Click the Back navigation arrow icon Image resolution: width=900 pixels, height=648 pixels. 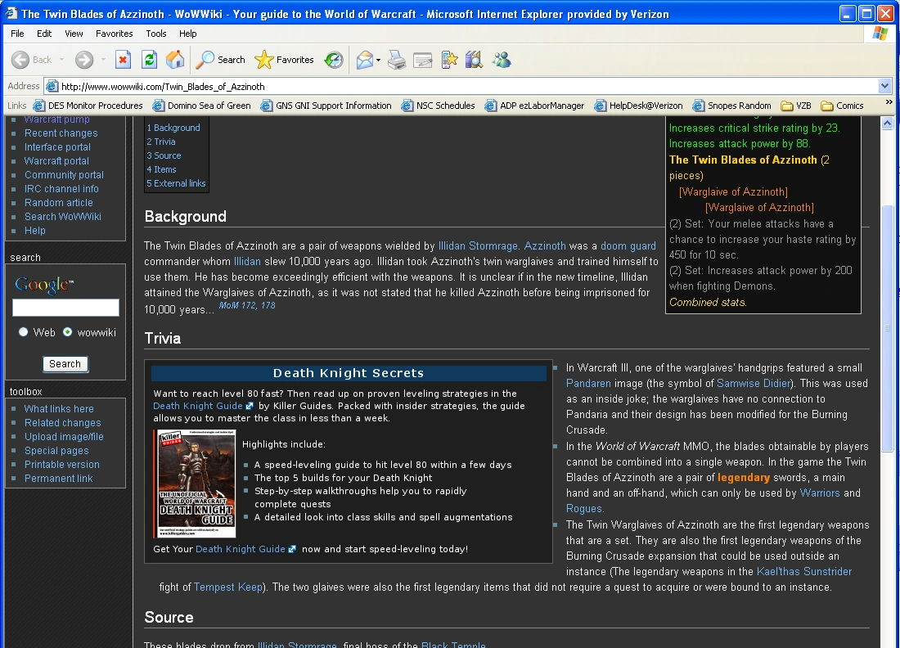tap(20, 60)
